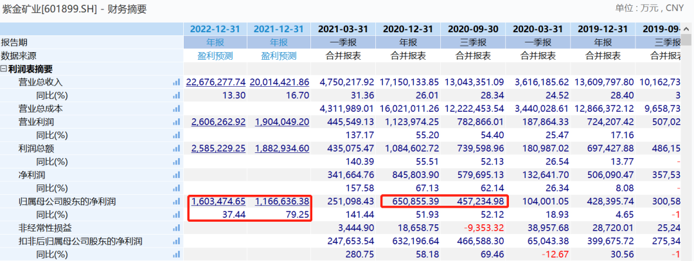The image size is (694, 261).
Task: Open chart icon for 同比 row under 利润总额
Action: [177, 162]
